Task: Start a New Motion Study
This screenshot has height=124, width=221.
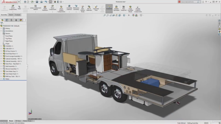Action: pos(83,9)
